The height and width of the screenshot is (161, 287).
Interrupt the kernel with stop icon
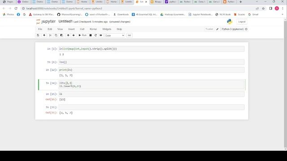[x=91, y=35]
